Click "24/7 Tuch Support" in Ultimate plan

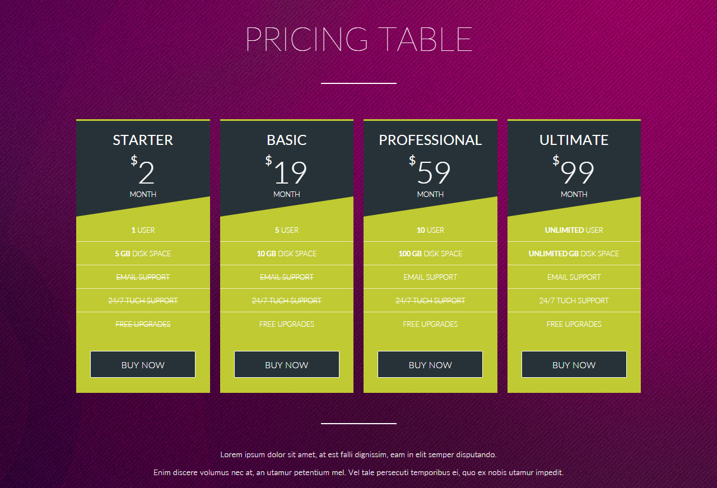574,301
